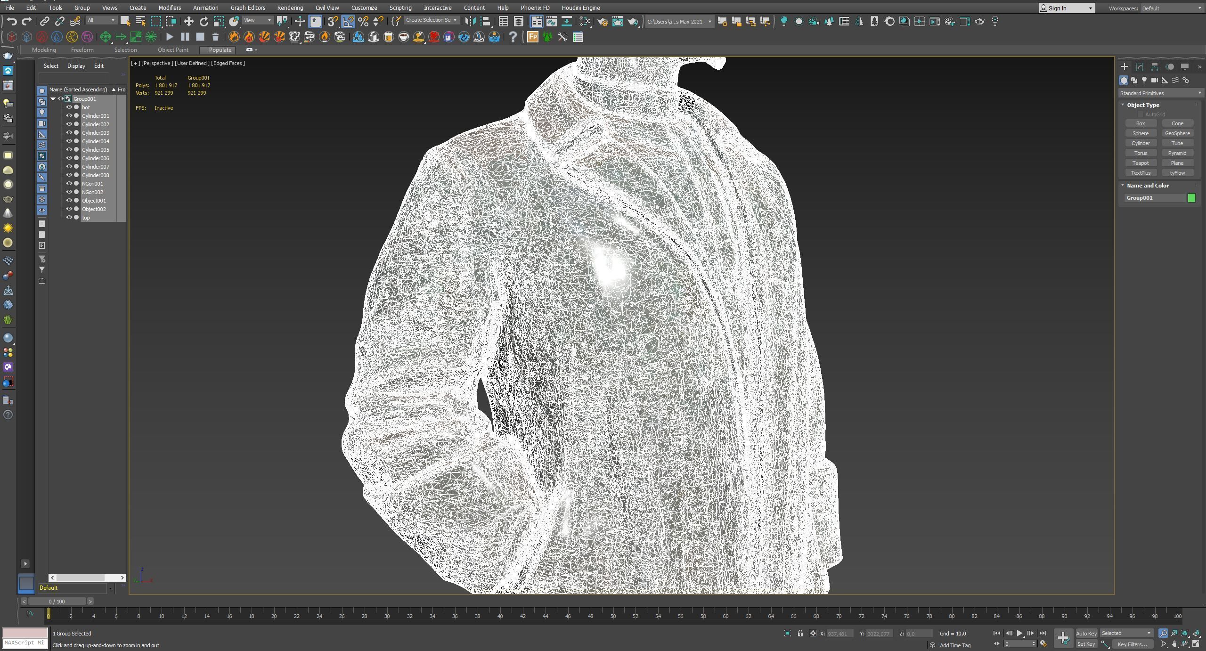Click the Zoom Extents navigation icon
The width and height of the screenshot is (1206, 651).
click(1185, 634)
